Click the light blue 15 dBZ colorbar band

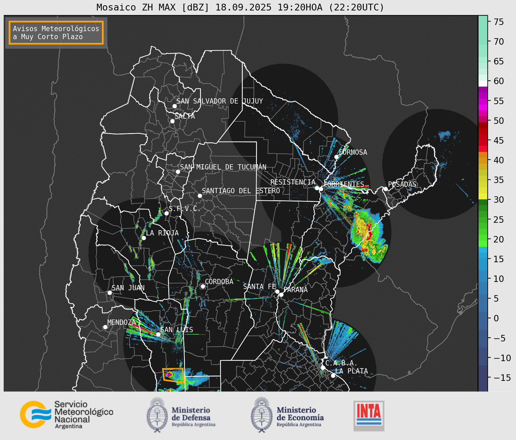click(x=483, y=255)
